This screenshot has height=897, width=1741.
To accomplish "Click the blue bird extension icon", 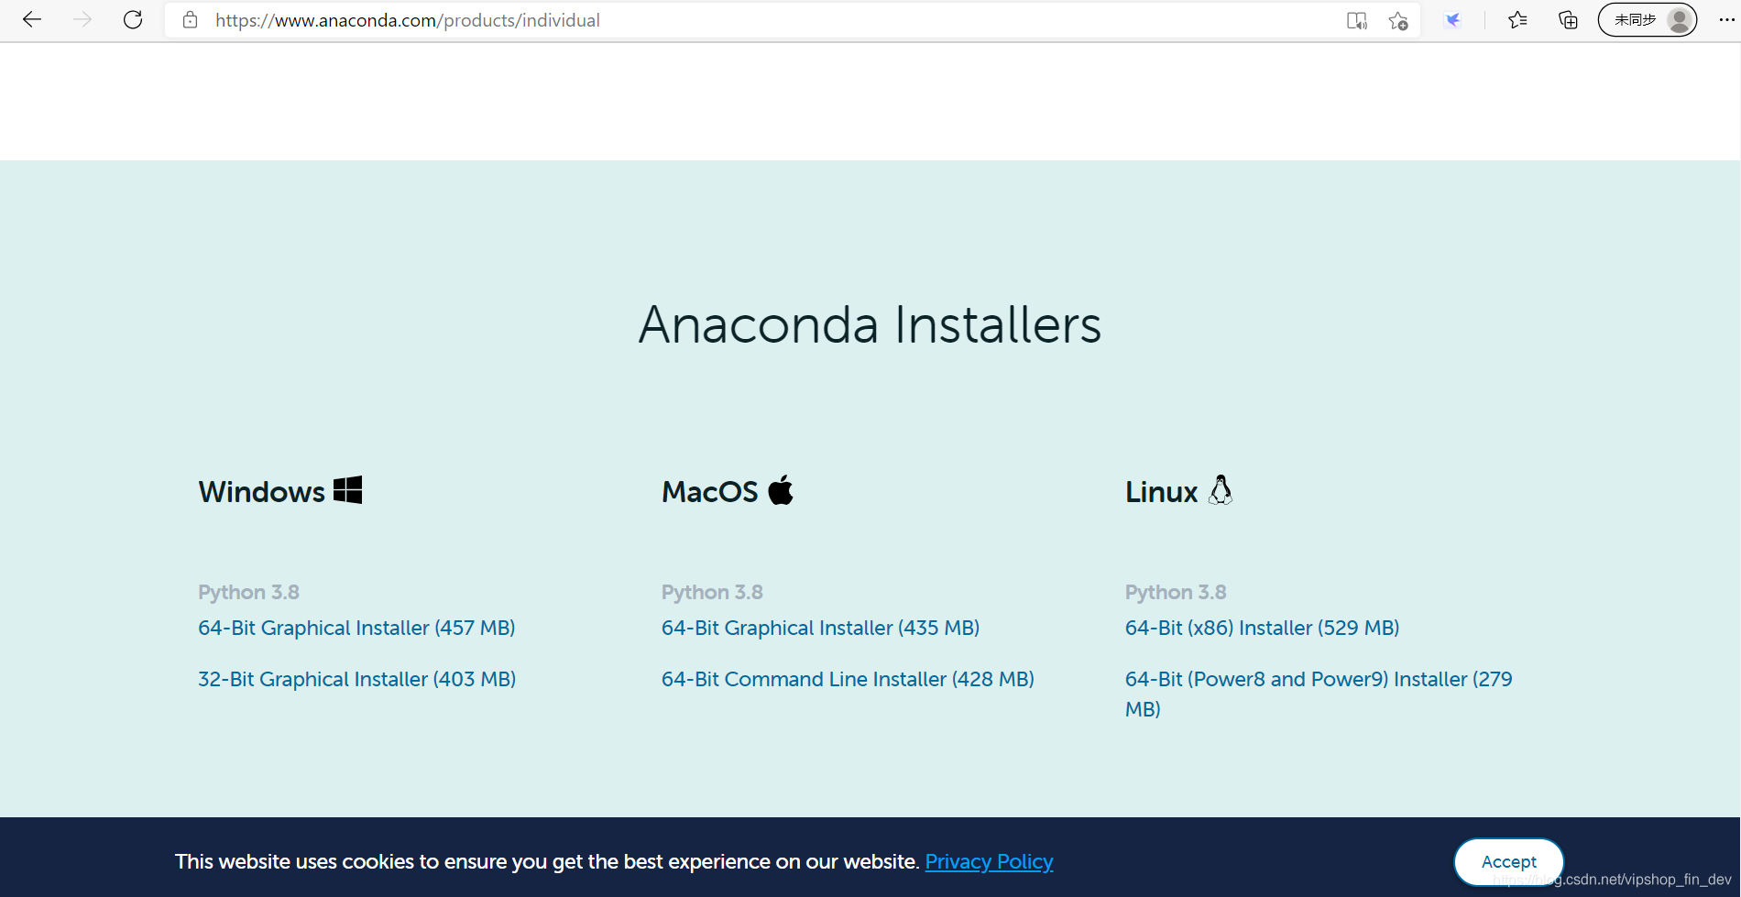I will coord(1453,20).
